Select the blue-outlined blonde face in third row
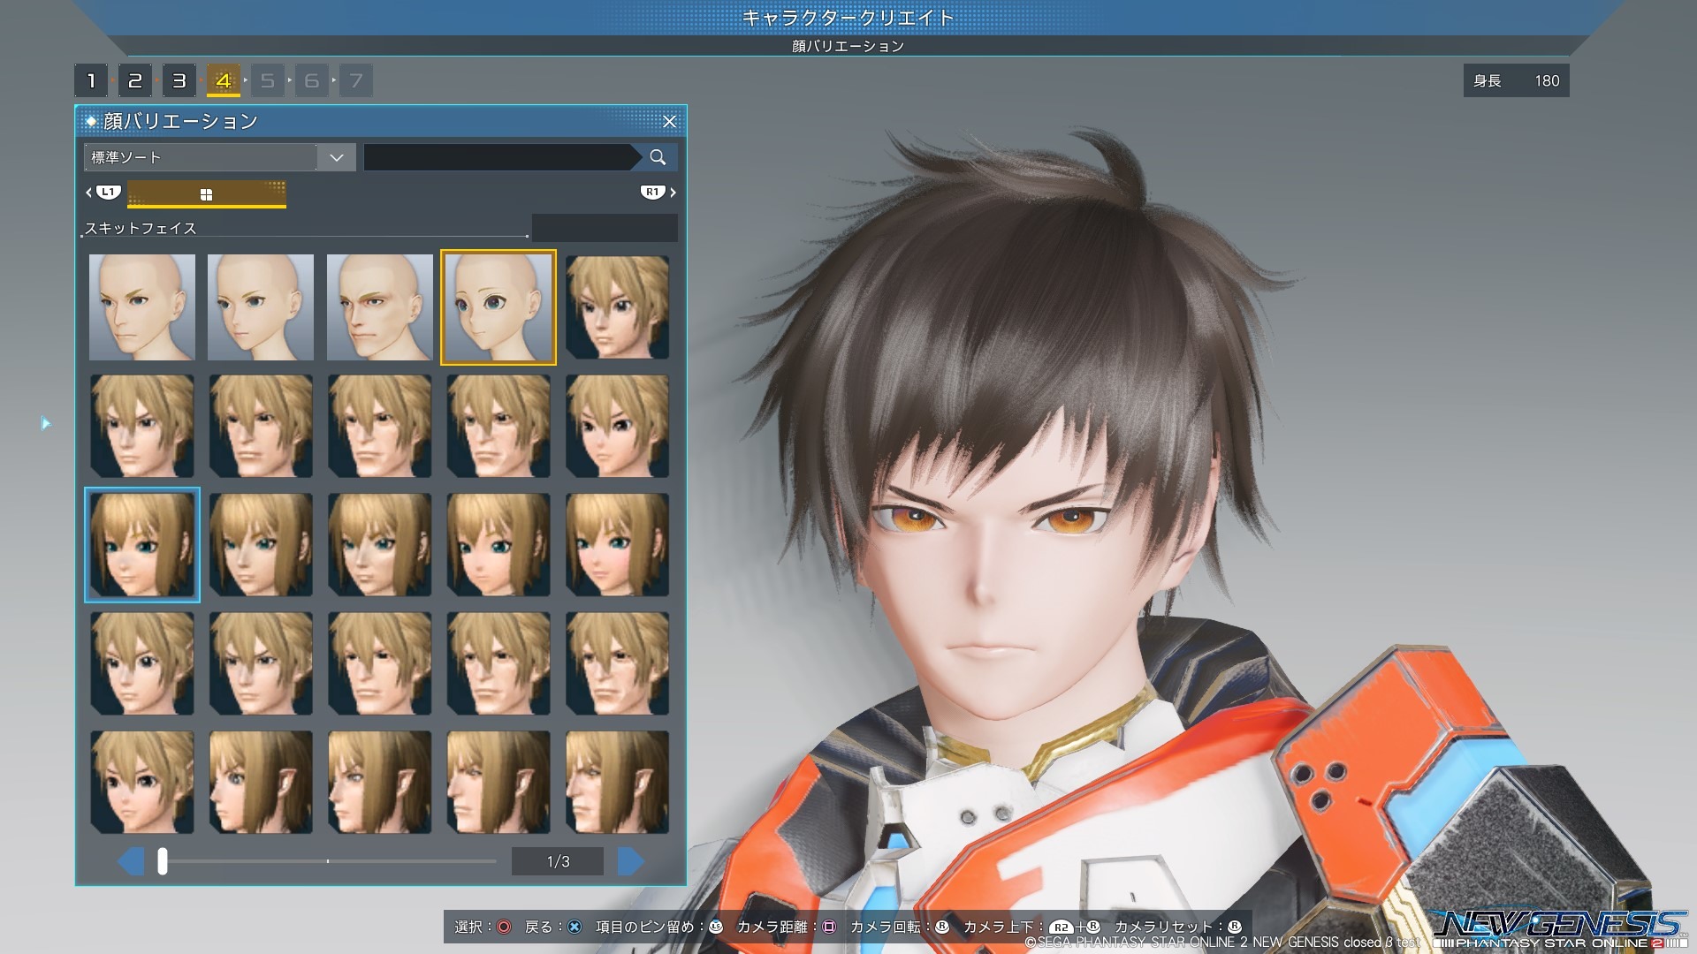 (x=142, y=545)
